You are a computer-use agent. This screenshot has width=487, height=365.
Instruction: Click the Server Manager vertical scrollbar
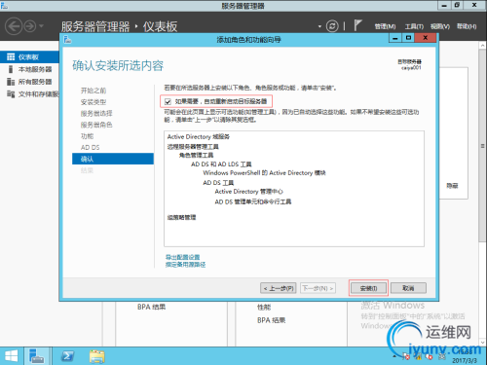pyautogui.click(x=482, y=146)
